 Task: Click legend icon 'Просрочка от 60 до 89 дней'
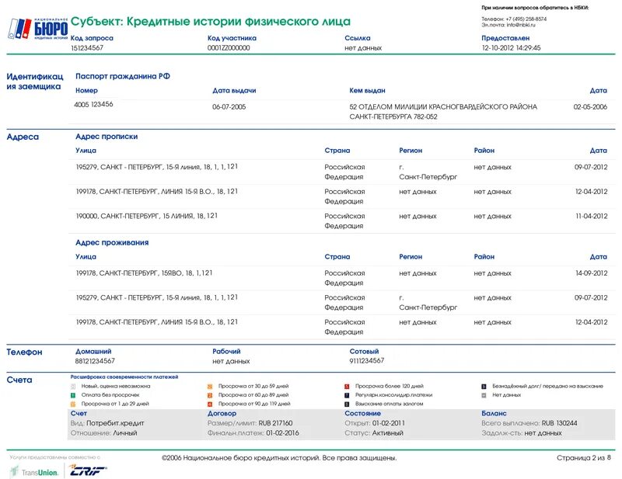click(210, 395)
